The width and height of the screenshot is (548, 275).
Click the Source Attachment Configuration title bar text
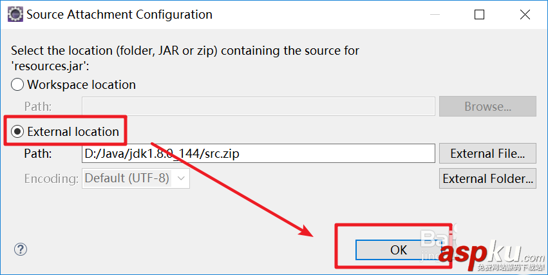[119, 14]
